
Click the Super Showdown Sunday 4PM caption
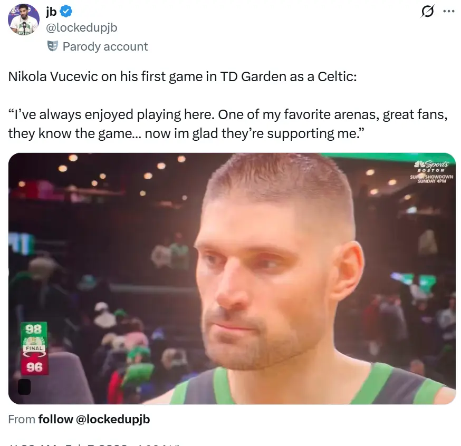click(x=431, y=179)
